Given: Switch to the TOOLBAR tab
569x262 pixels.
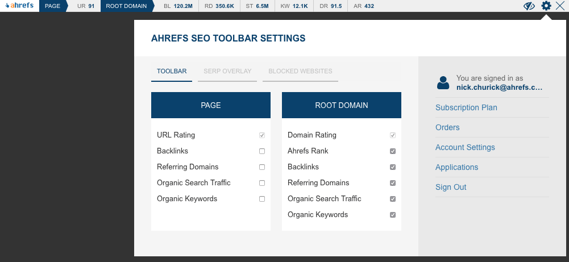Looking at the screenshot, I should pyautogui.click(x=172, y=72).
